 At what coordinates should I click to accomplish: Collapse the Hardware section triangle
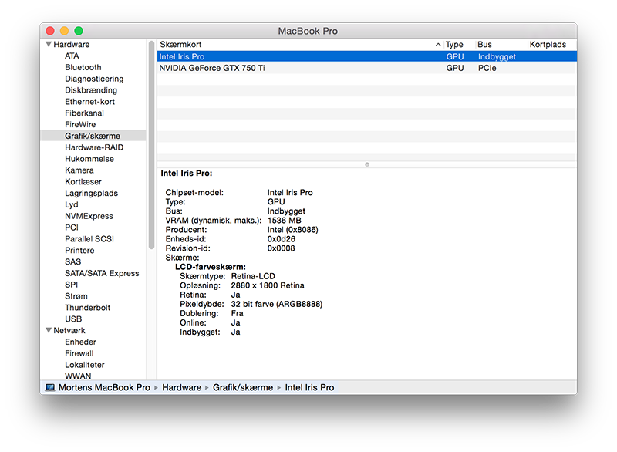(47, 45)
